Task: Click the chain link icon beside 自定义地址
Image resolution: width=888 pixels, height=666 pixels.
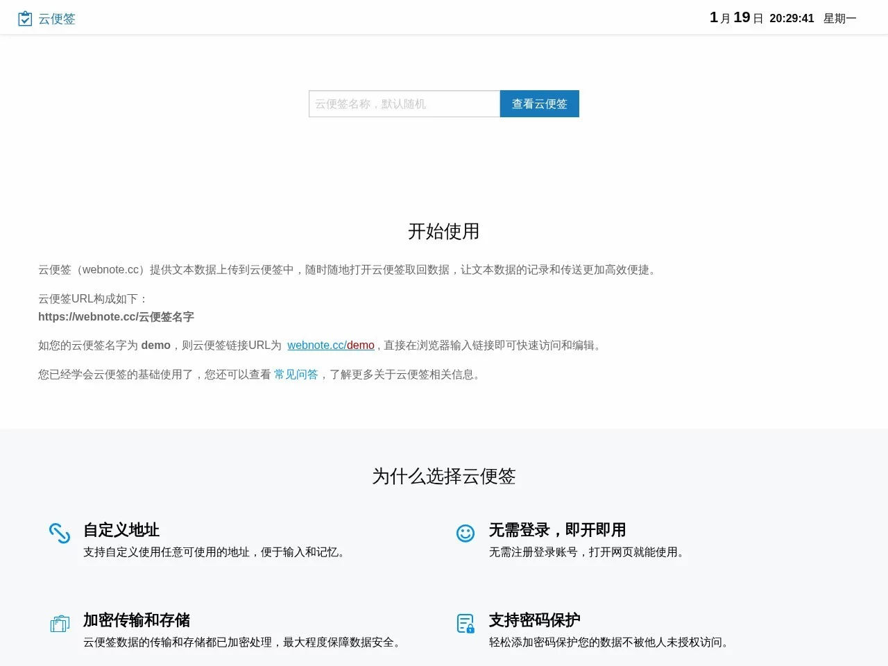Action: 60,533
